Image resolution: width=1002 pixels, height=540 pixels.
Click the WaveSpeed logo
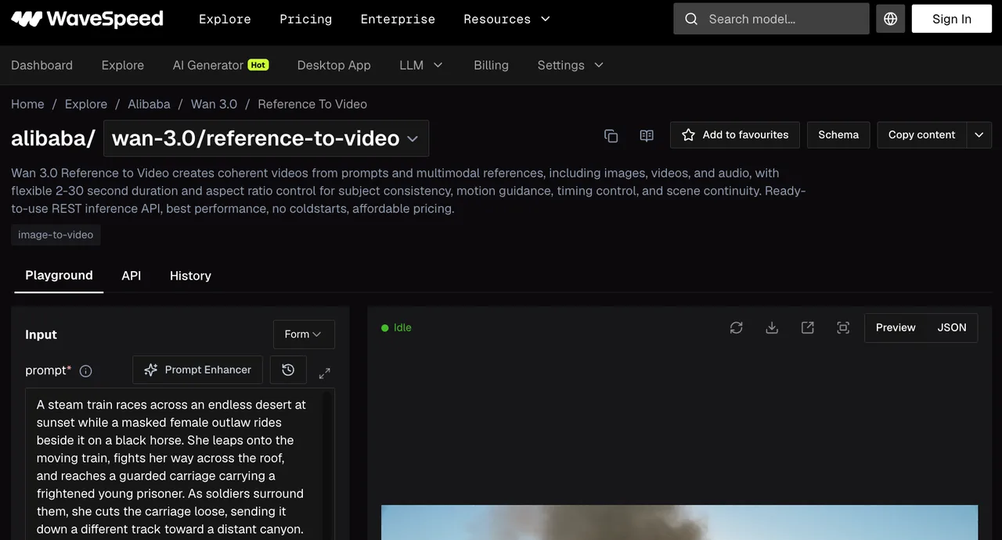pyautogui.click(x=87, y=19)
